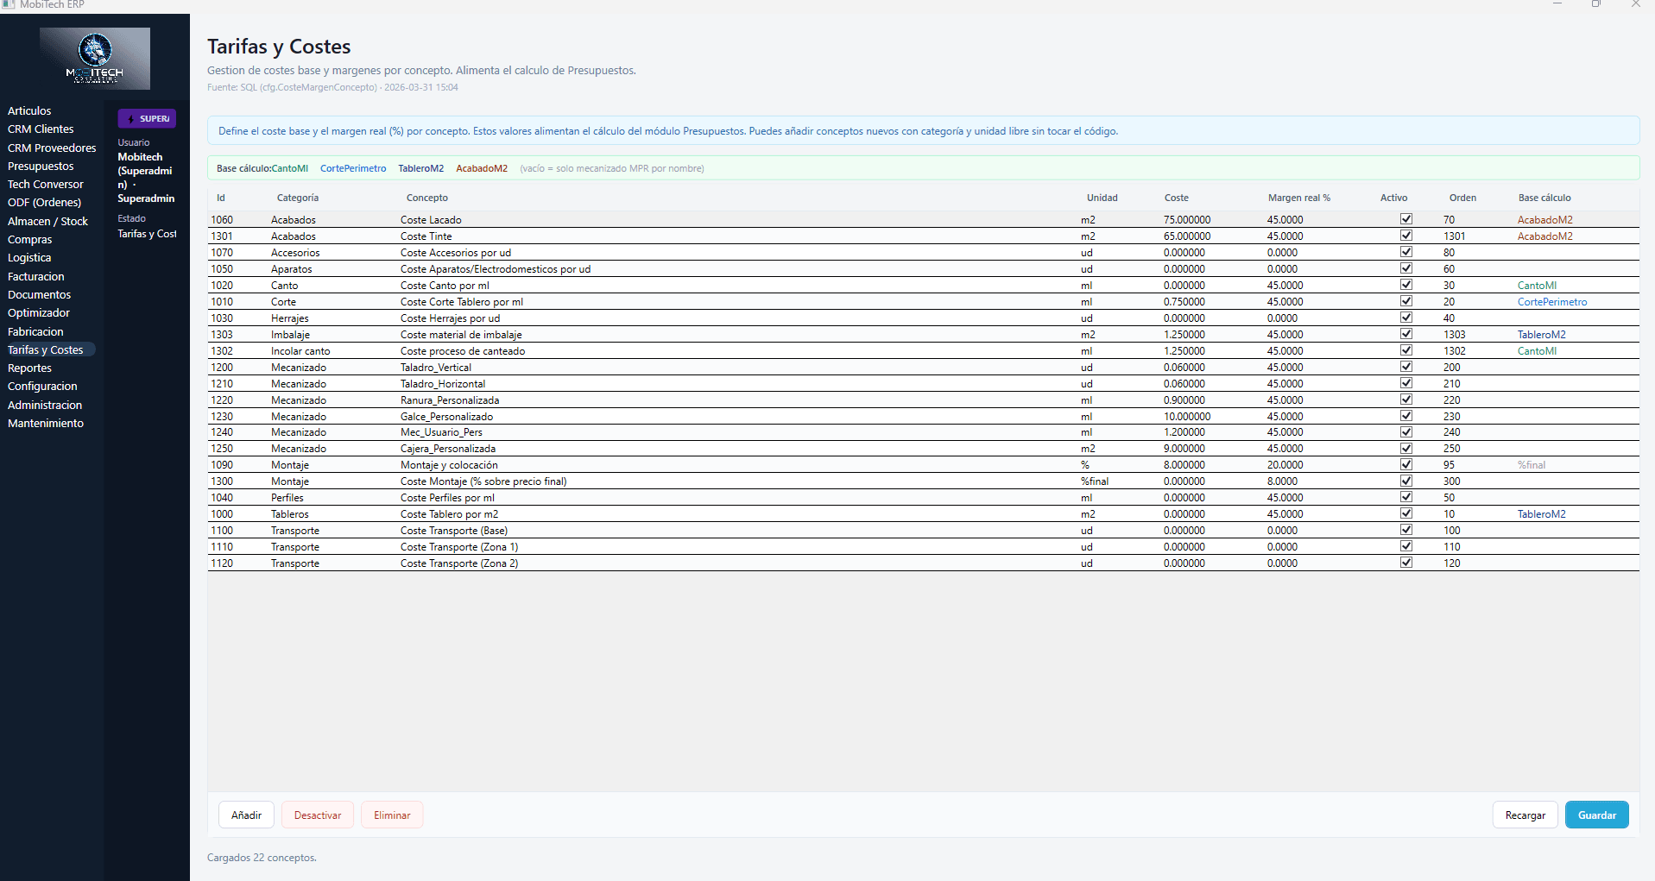1655x881 pixels.
Task: Select the Montaje y colocación concept cell
Action: coord(449,465)
